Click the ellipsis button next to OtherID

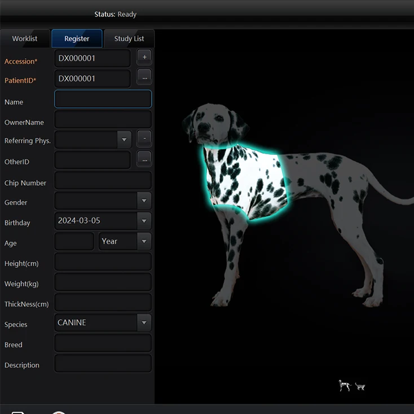click(144, 160)
